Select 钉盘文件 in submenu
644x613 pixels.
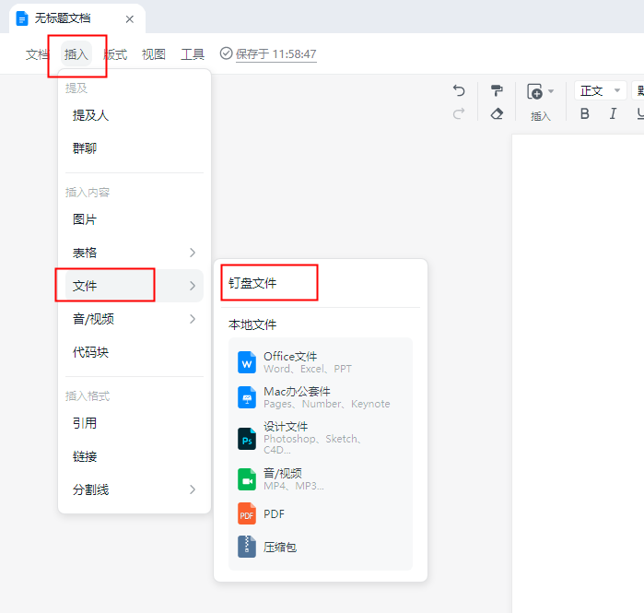252,283
